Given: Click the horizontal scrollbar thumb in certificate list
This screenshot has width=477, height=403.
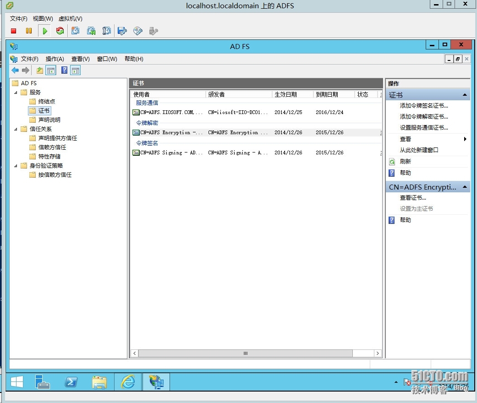Looking at the screenshot, I should tap(246, 353).
